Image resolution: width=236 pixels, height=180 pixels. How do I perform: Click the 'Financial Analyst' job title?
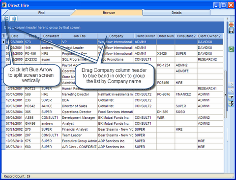click(x=80, y=130)
